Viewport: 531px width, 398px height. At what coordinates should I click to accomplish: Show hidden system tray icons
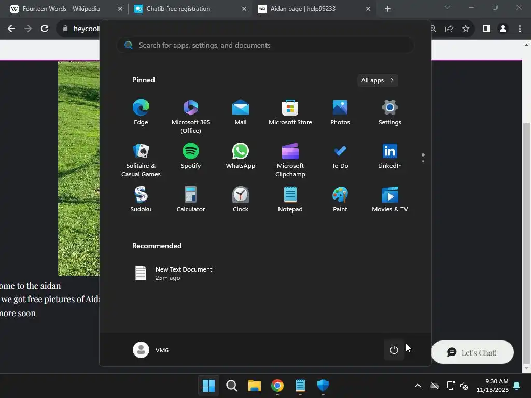(x=418, y=386)
